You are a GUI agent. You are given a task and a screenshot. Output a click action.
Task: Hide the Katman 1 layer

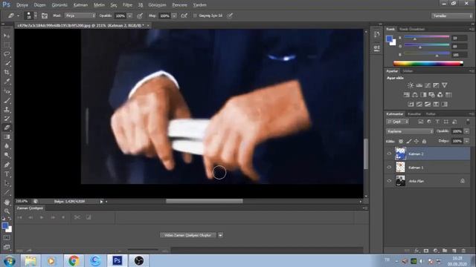[x=389, y=167]
